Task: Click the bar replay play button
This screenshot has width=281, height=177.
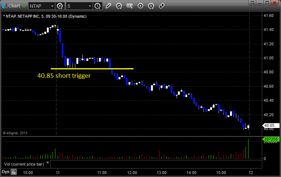Action: point(140,6)
